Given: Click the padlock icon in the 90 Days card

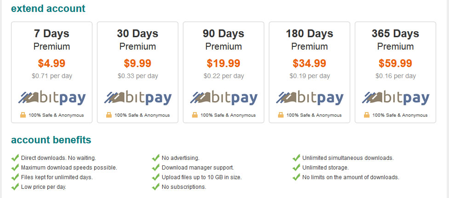Looking at the screenshot, I should pyautogui.click(x=195, y=115).
